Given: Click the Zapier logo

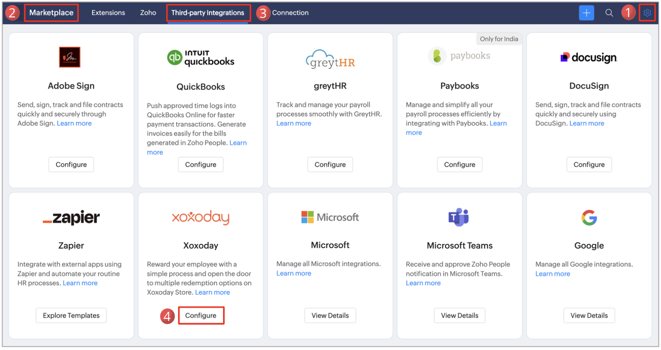Looking at the screenshot, I should [71, 217].
